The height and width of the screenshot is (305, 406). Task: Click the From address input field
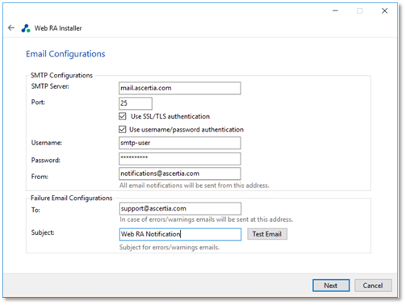tap(180, 173)
